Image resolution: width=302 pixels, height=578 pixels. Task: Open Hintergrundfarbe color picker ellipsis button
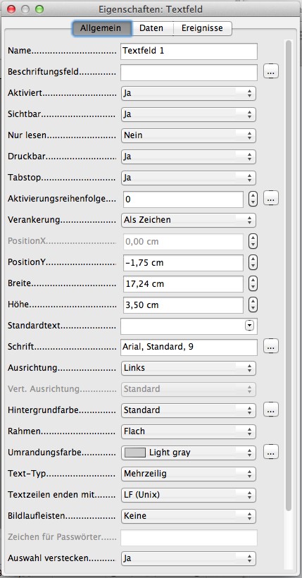[271, 410]
